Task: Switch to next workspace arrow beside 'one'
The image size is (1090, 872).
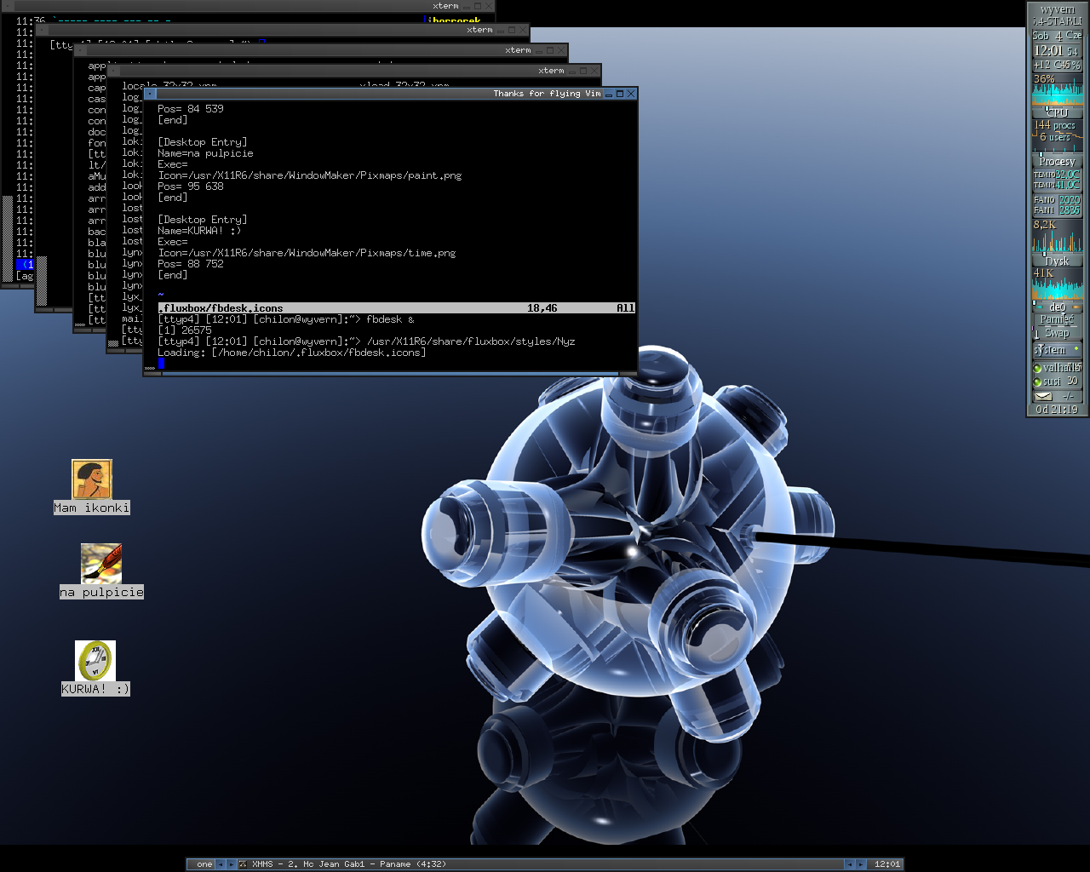Action: pos(231,864)
